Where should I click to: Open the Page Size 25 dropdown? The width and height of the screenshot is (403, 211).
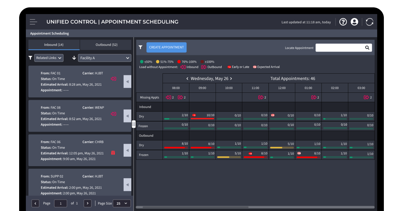pyautogui.click(x=122, y=203)
